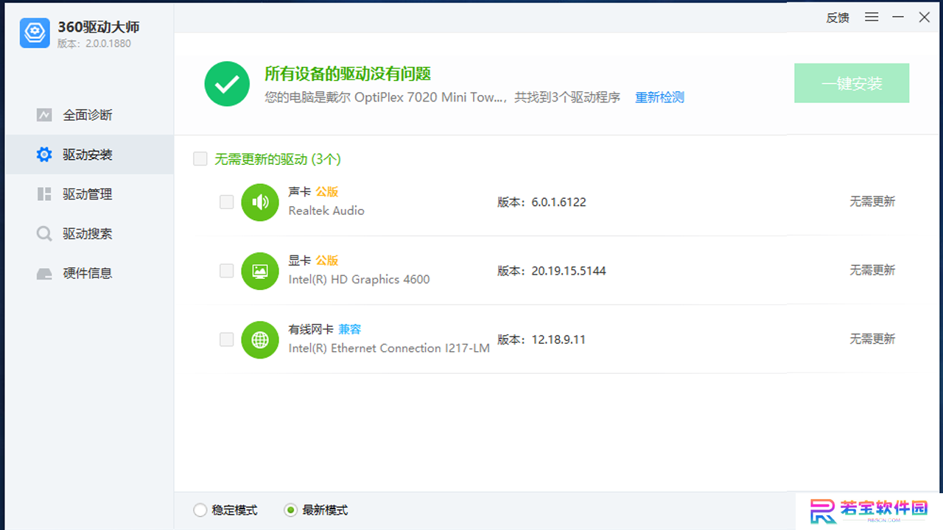Click 无需更新 status for Realtek Audio
The height and width of the screenshot is (530, 943).
tap(872, 202)
